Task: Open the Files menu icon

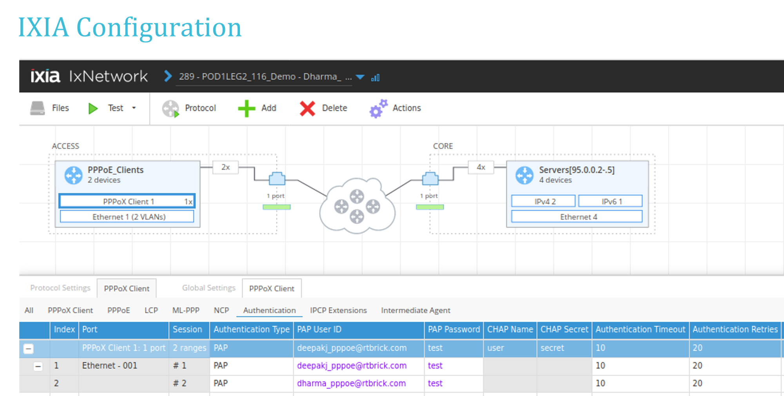Action: 38,108
